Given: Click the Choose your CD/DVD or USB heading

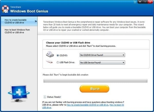Looking at the screenshot, I should click(x=68, y=43).
